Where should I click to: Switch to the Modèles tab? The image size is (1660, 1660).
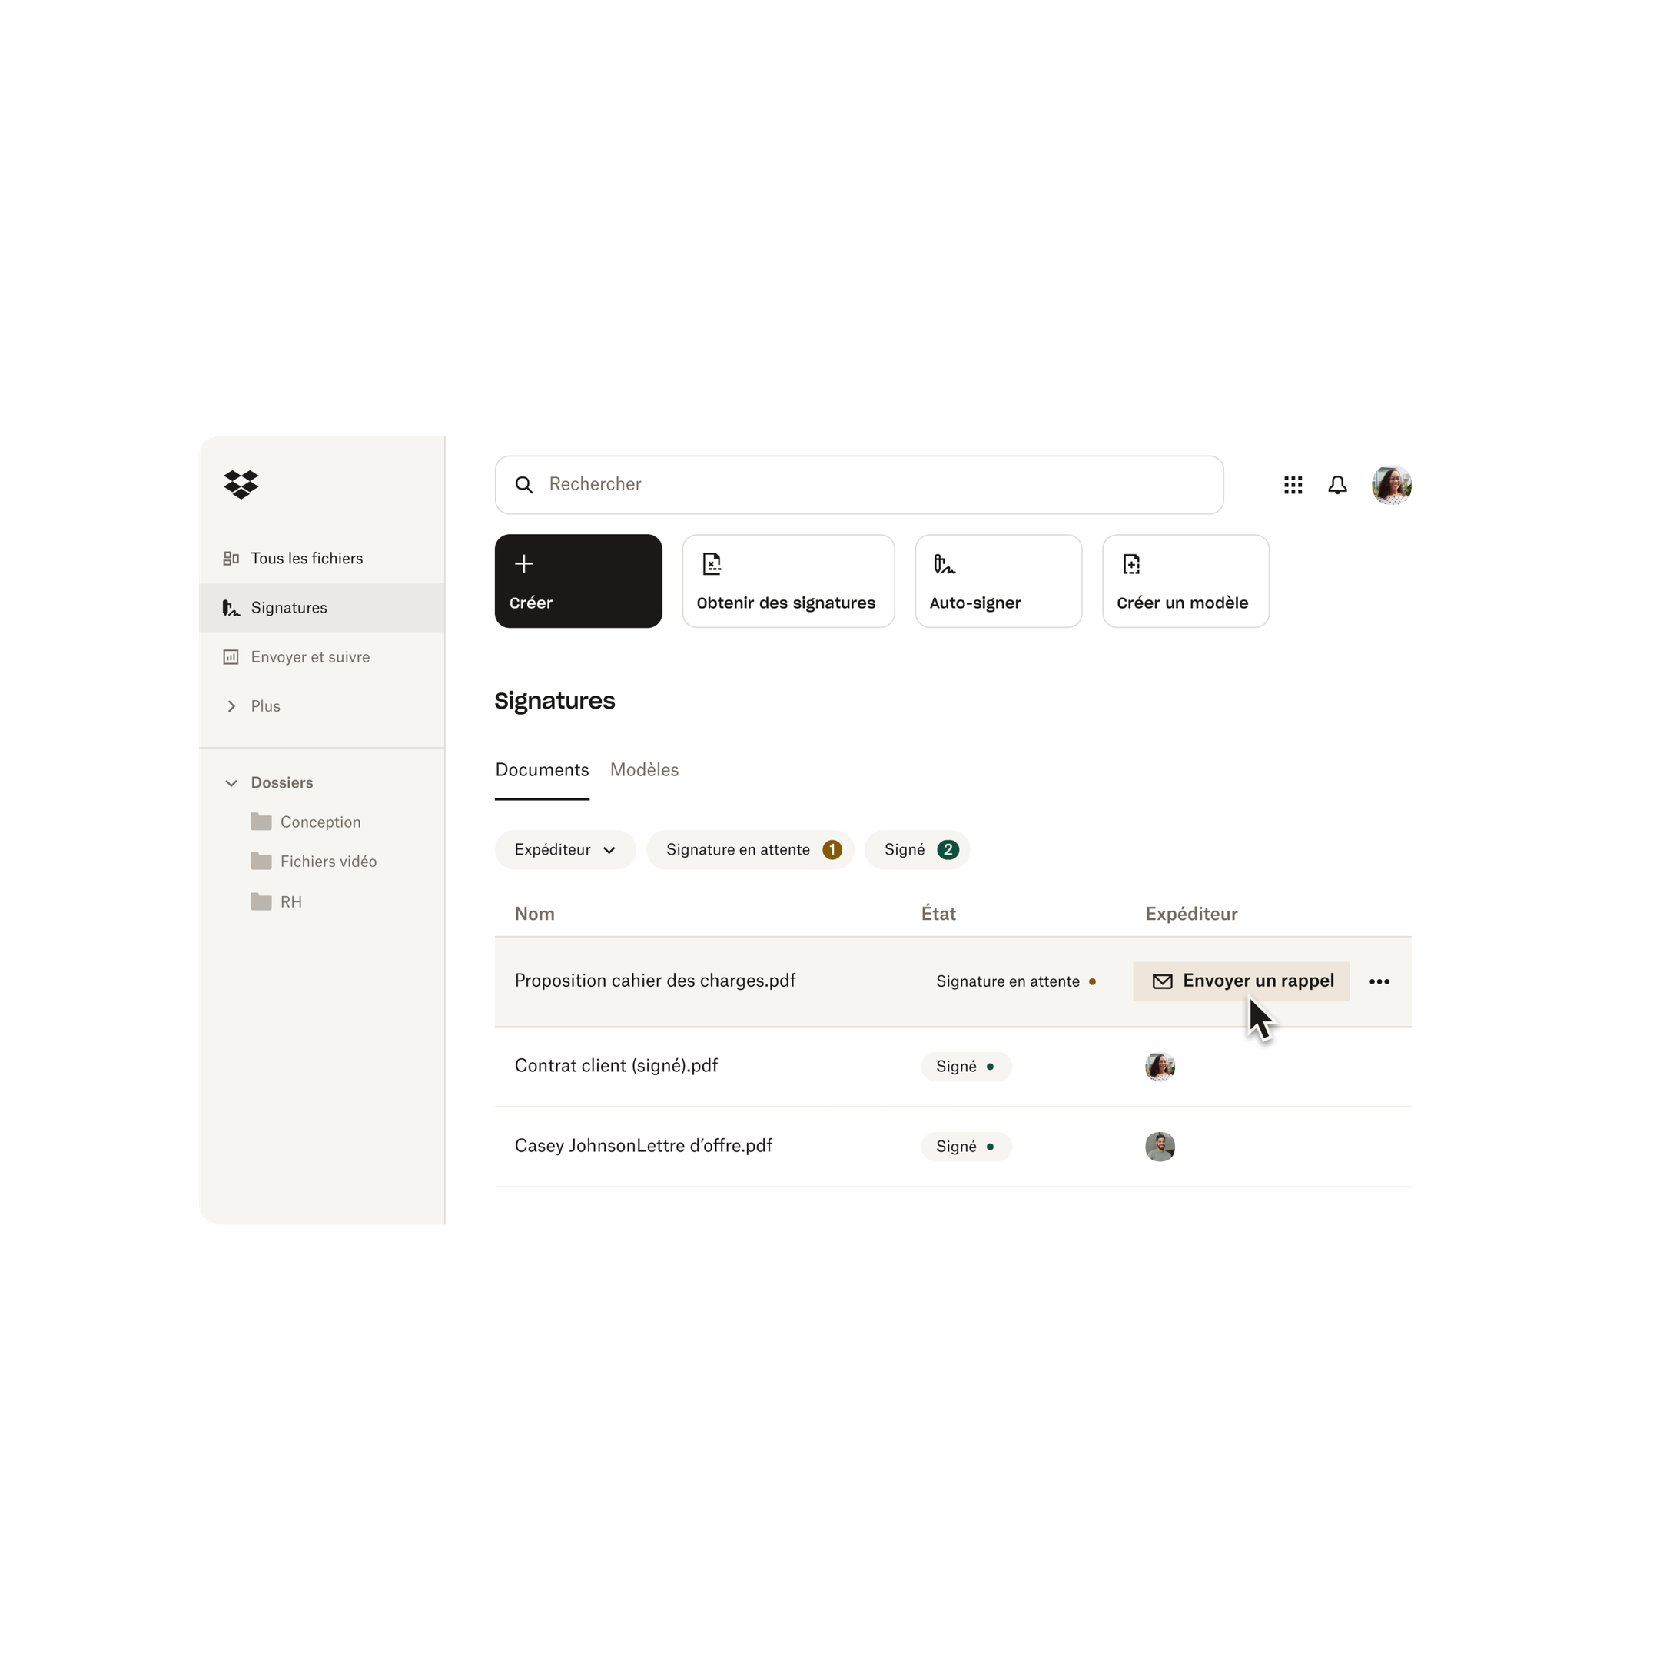click(x=645, y=769)
